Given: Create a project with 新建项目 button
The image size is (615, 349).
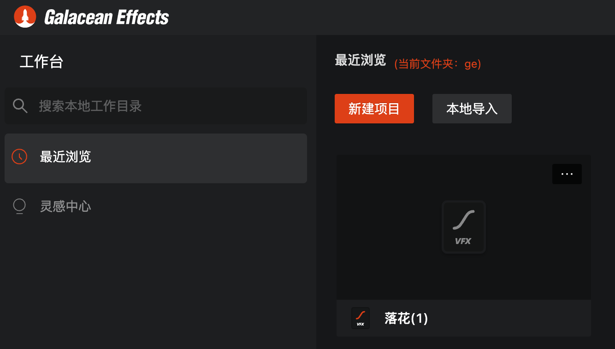Looking at the screenshot, I should pos(374,109).
